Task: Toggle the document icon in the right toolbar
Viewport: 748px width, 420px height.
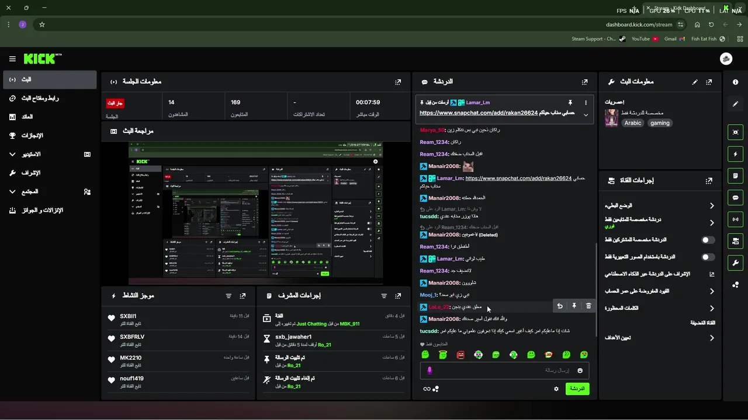Action: click(735, 176)
